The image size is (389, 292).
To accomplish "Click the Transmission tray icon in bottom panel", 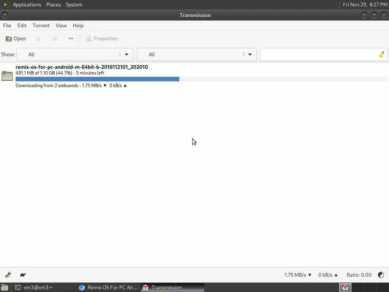I will 345,287.
